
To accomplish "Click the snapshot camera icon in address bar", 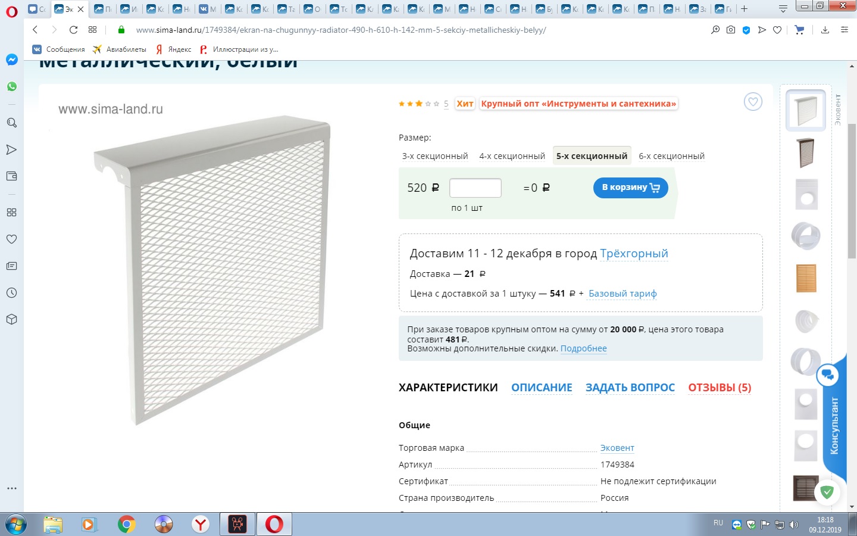I will tap(731, 30).
